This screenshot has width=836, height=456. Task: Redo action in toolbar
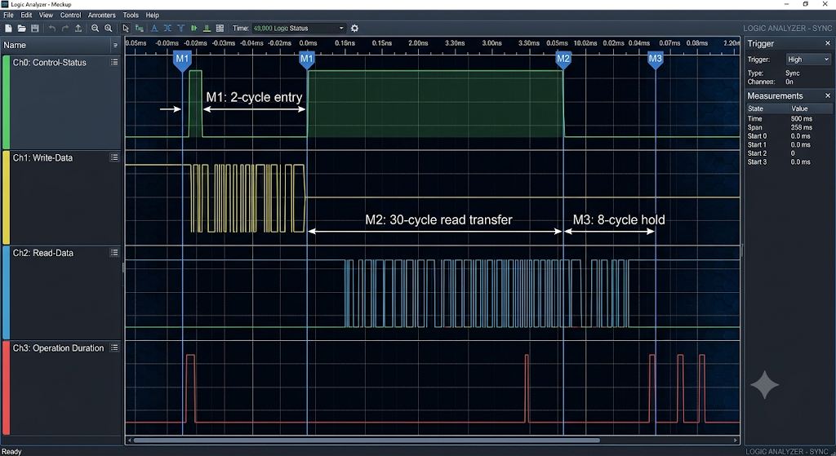[65, 29]
